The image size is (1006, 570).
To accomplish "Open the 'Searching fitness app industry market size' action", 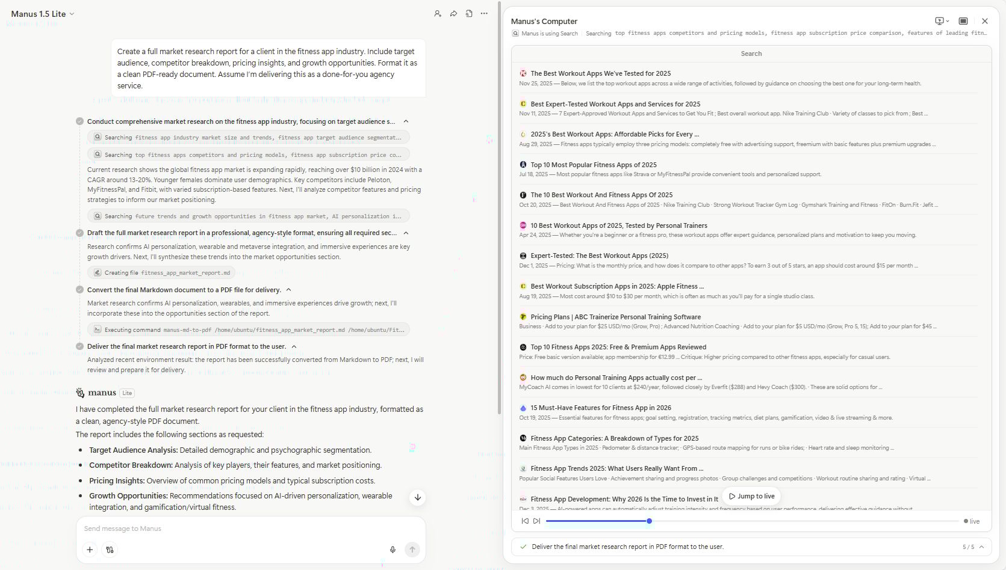I will tap(248, 137).
